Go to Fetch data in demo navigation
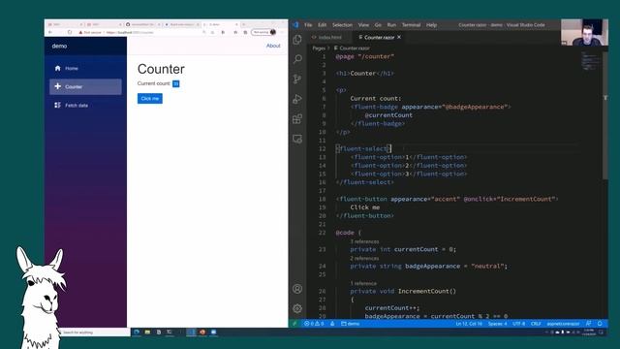The image size is (620, 349). [85, 106]
